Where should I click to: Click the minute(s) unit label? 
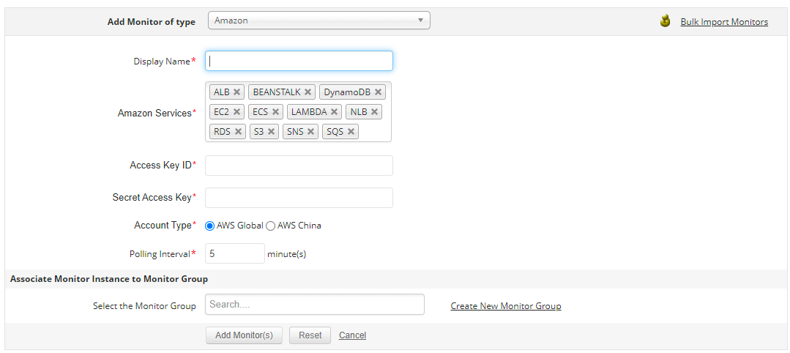pyautogui.click(x=287, y=254)
